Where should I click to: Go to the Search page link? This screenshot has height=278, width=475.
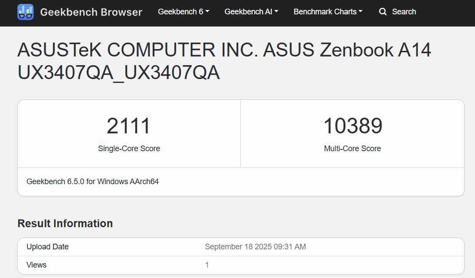coord(403,12)
